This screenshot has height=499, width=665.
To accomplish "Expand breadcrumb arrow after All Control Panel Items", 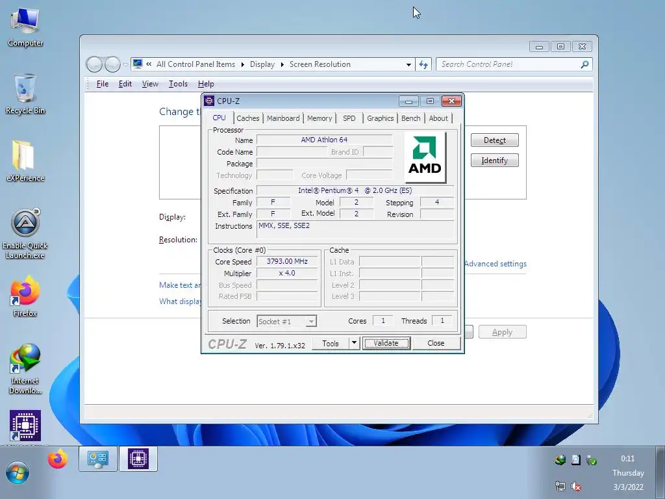I will (x=243, y=64).
